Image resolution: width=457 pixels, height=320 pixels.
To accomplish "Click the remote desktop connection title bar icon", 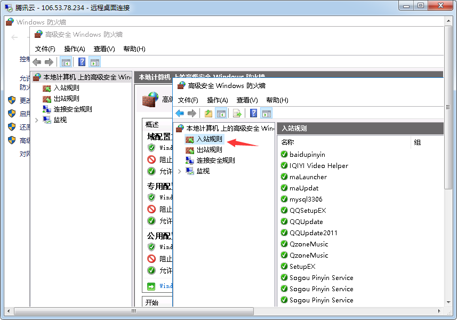I will coord(9,7).
